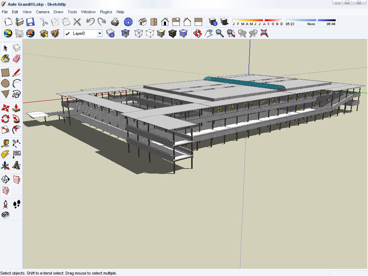Choose the Text label tool
Image resolution: width=368 pixels, height=276 pixels.
click(x=17, y=154)
